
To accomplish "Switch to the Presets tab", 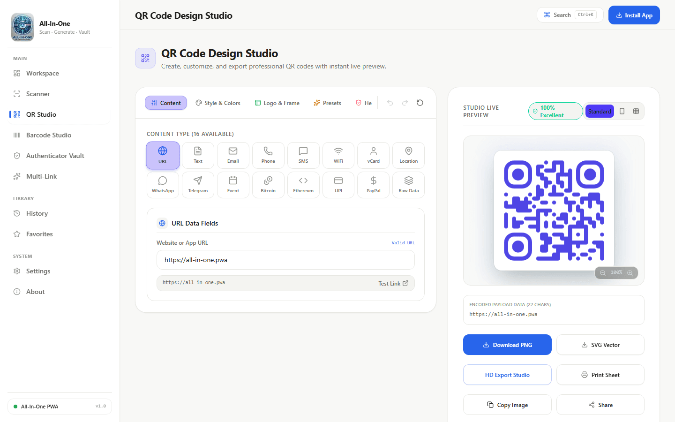I will [x=327, y=103].
